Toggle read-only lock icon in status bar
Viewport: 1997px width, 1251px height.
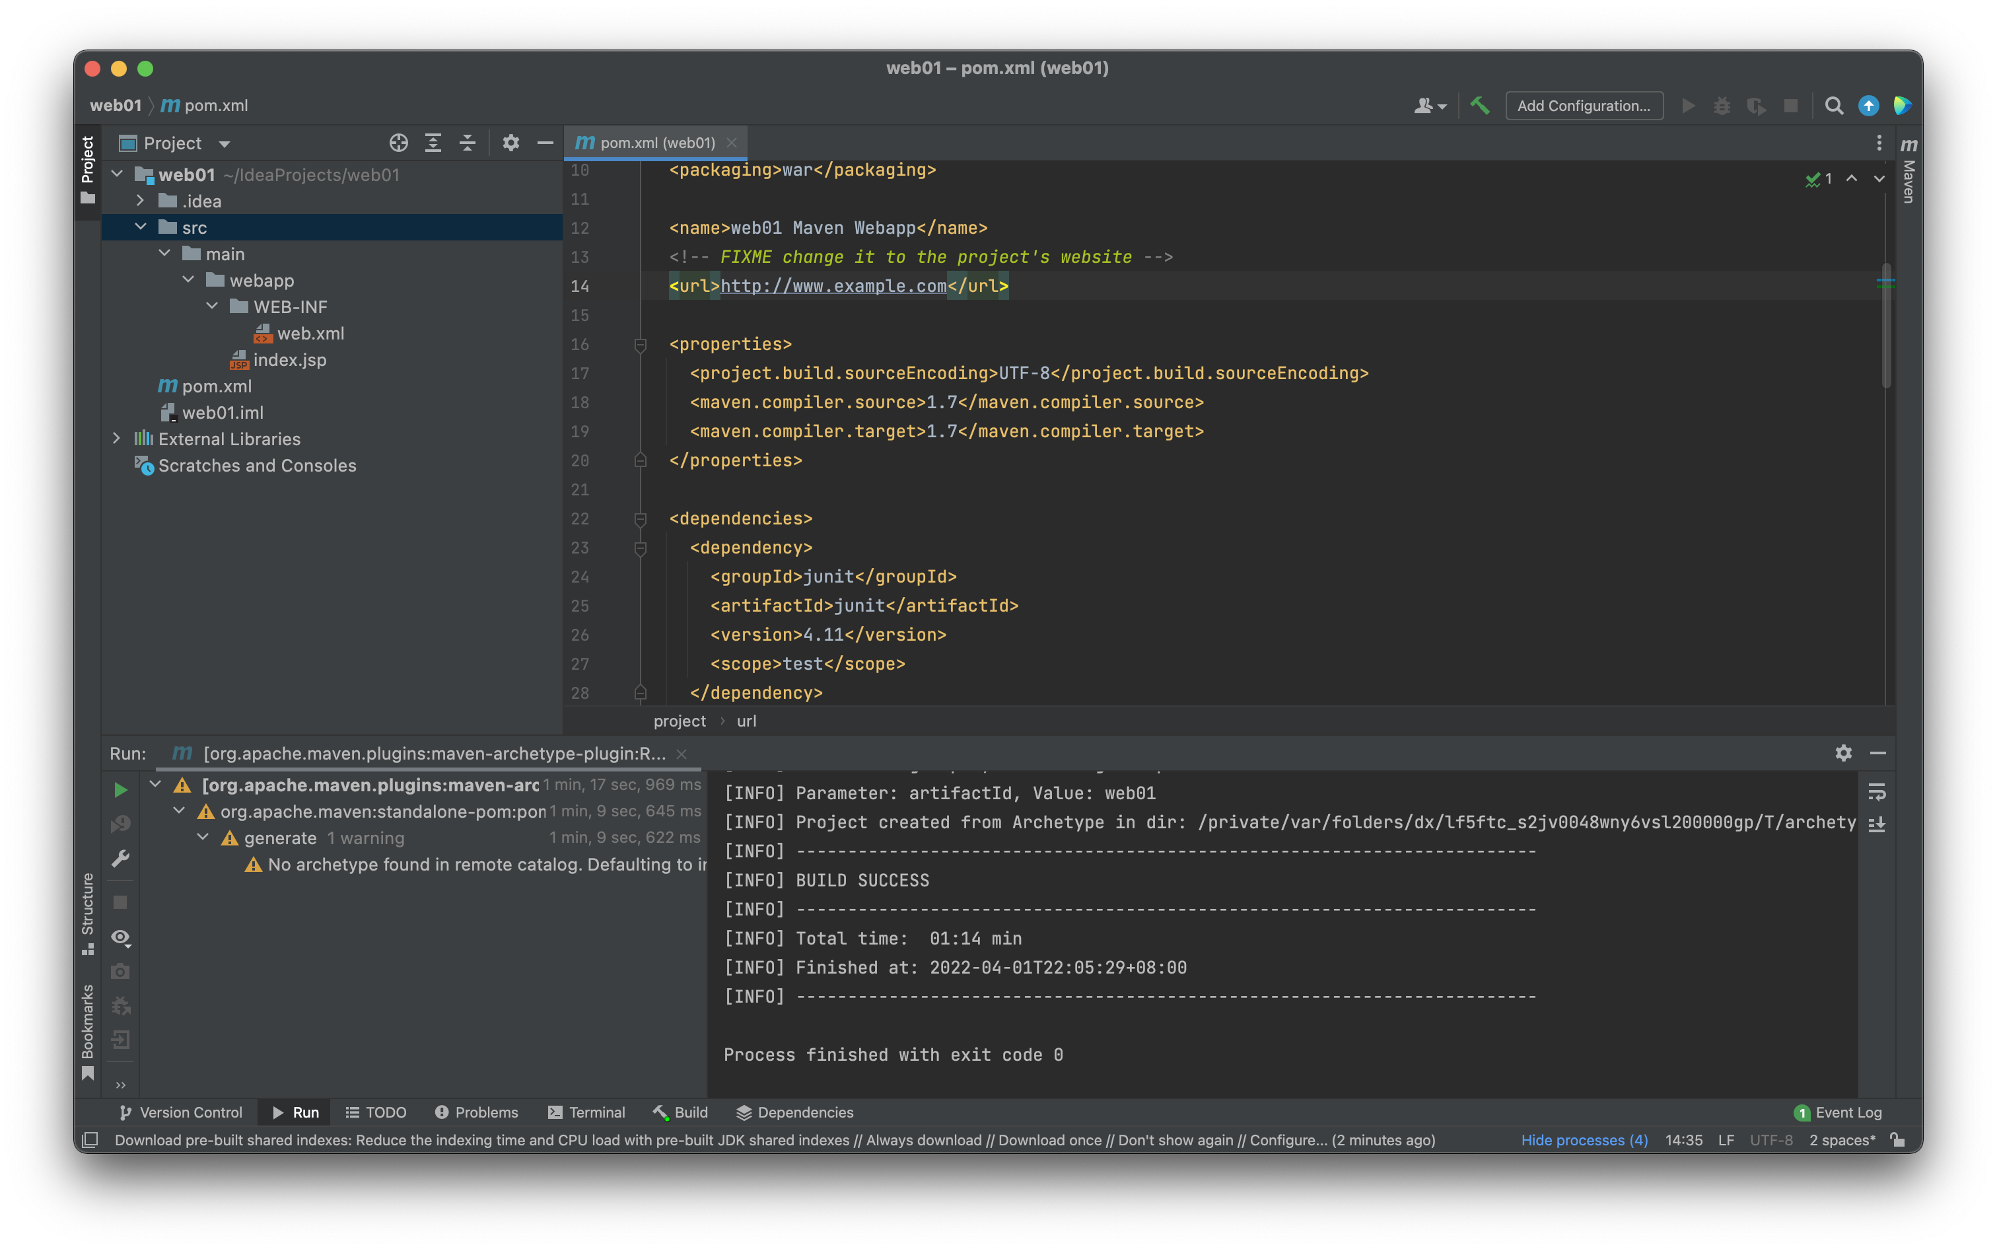(1898, 1139)
